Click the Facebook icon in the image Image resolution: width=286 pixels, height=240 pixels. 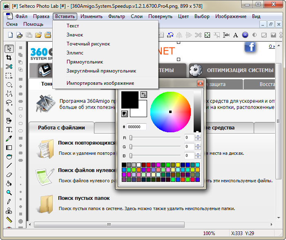pos(250,47)
